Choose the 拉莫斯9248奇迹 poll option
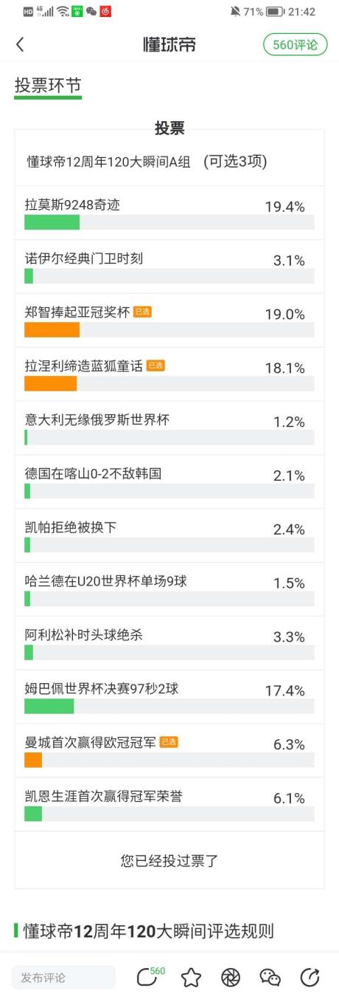 click(x=169, y=213)
